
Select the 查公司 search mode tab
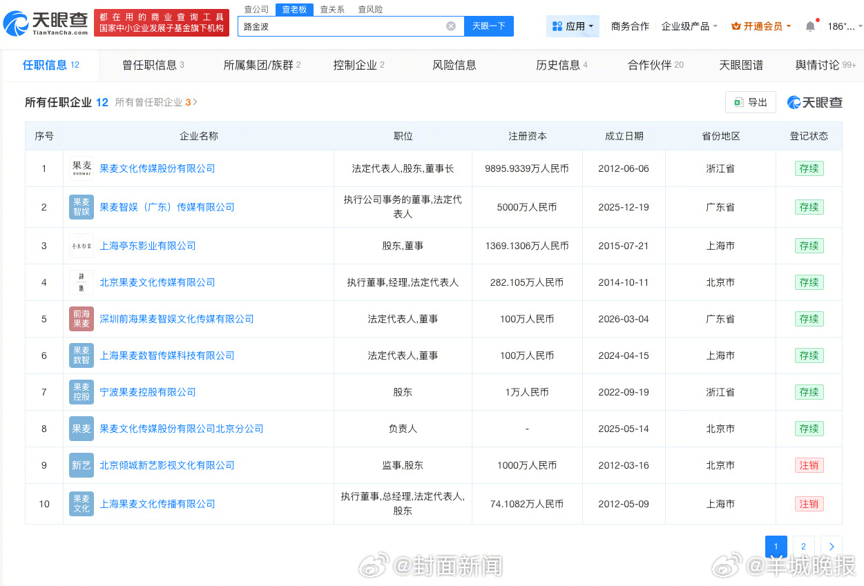point(256,10)
